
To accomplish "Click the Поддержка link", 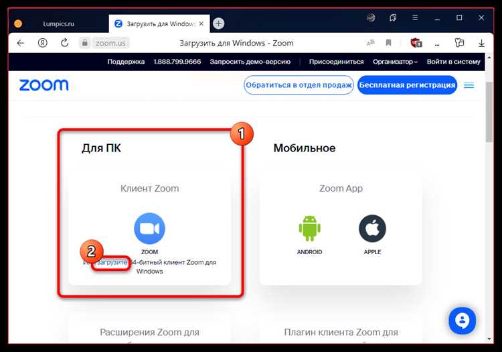I will tap(126, 62).
